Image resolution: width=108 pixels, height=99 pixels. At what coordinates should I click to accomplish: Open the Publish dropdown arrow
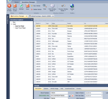(x=72, y=11)
